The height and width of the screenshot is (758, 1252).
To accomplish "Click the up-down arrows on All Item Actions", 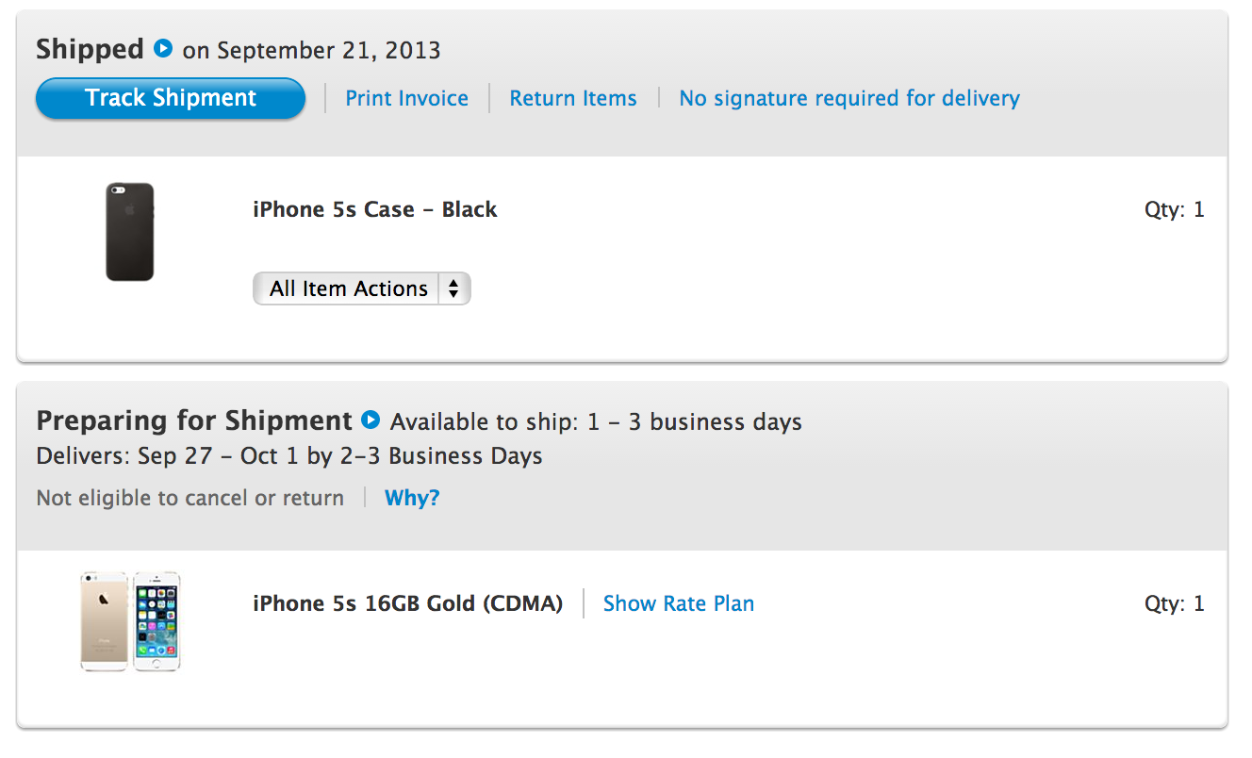I will 453,288.
